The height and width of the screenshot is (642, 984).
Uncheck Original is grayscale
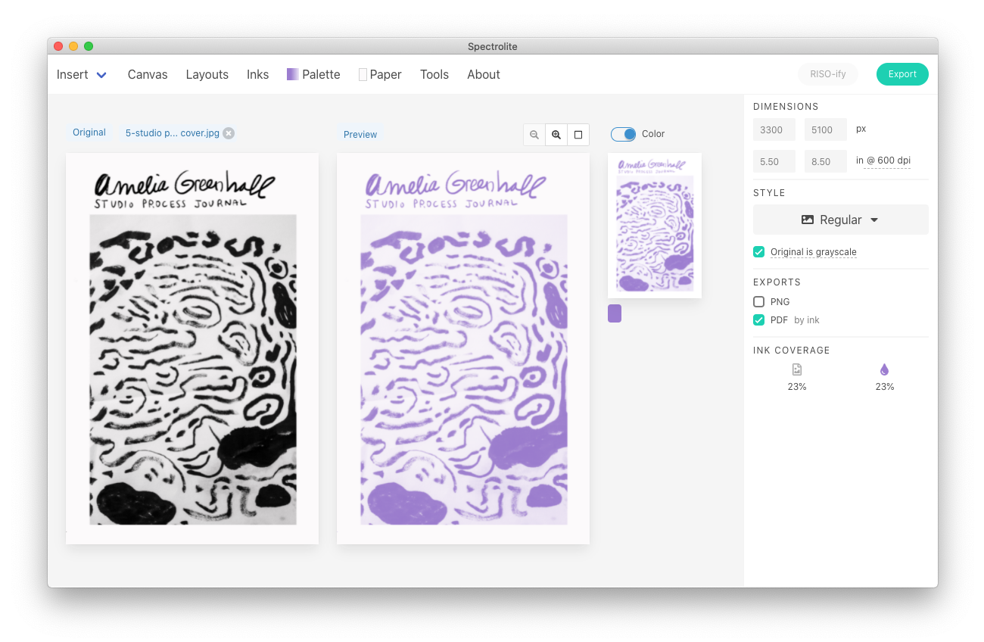coord(758,252)
